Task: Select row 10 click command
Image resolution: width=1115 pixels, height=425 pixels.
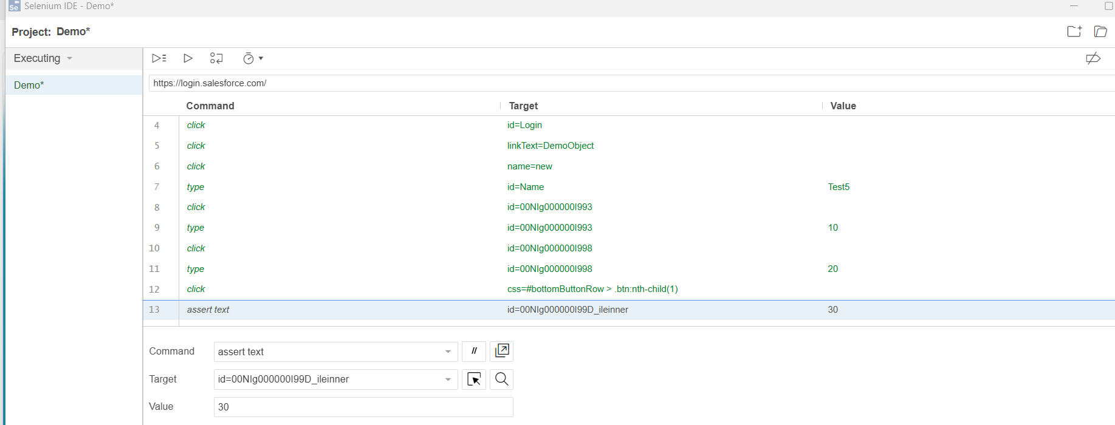Action: (629, 248)
